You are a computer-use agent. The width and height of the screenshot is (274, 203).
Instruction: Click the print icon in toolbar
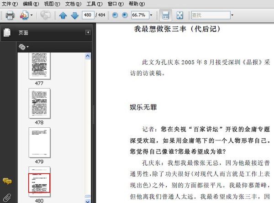pos(10,15)
